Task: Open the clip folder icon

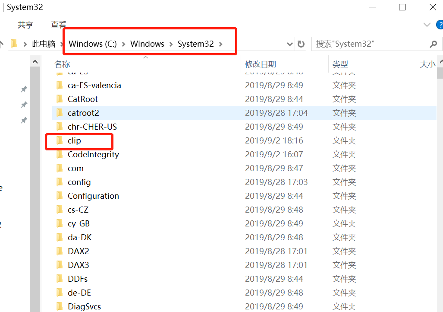Action: 60,140
